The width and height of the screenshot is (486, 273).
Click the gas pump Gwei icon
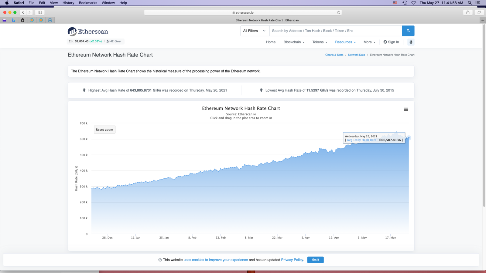coord(108,41)
